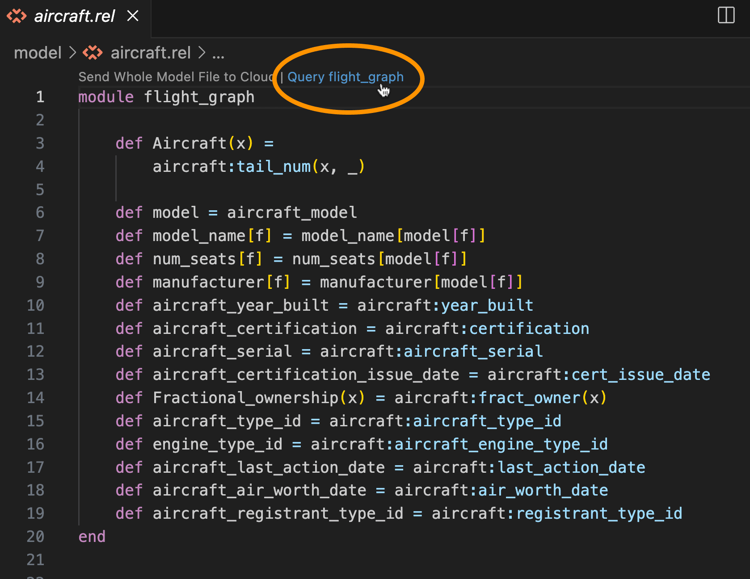Click line number 14 in gutter
750x579 pixels.
(x=35, y=398)
